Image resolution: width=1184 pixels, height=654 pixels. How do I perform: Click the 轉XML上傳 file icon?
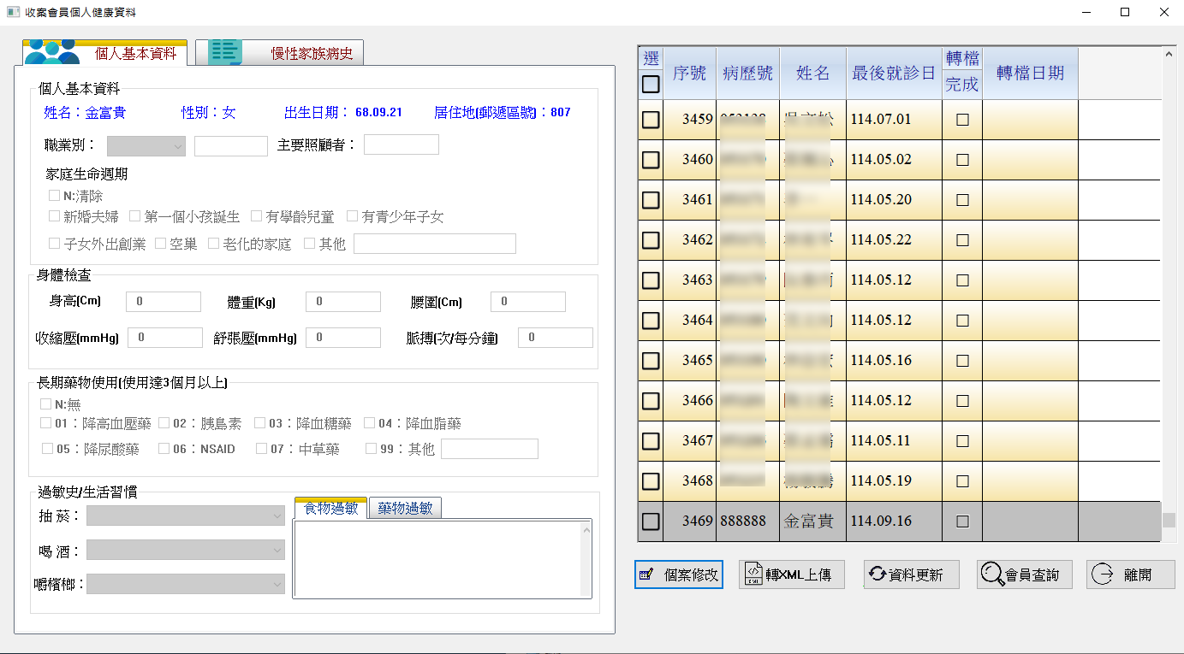click(753, 574)
